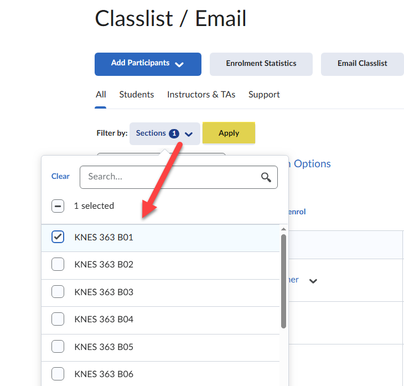Click the Email Classlist button
Screen dimensions: 404x386
point(362,64)
